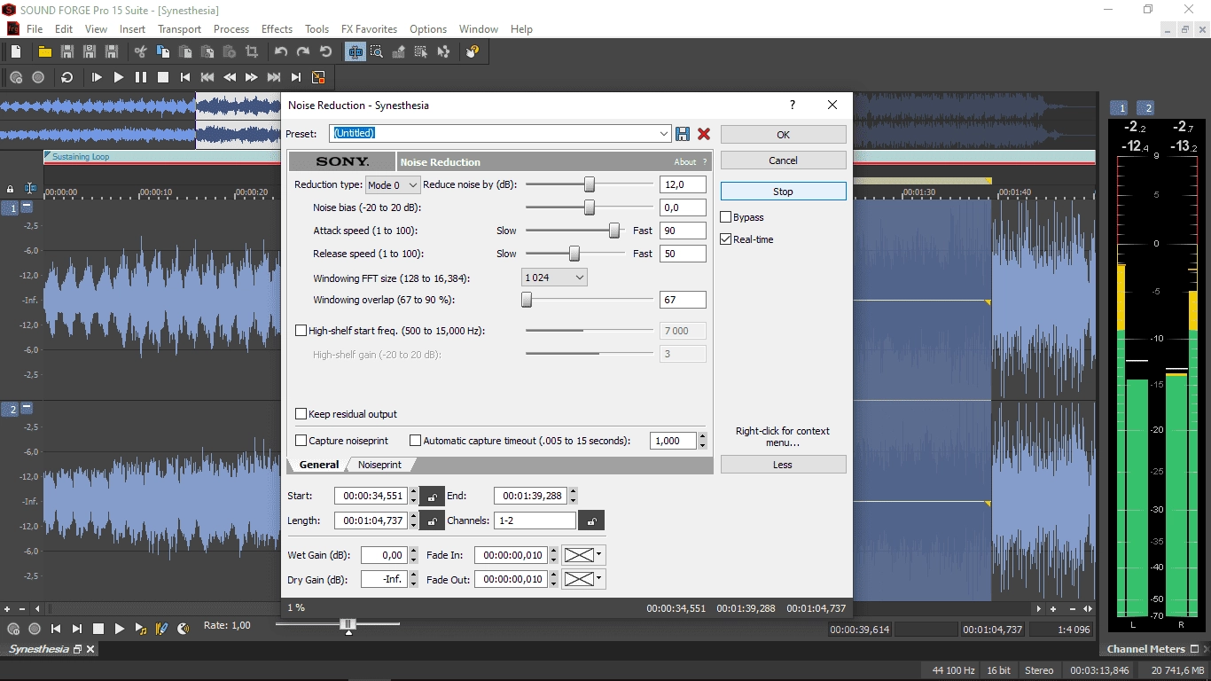Minimize track 2 with its minus toggle
Screen dimensions: 1211x681
tap(27, 408)
